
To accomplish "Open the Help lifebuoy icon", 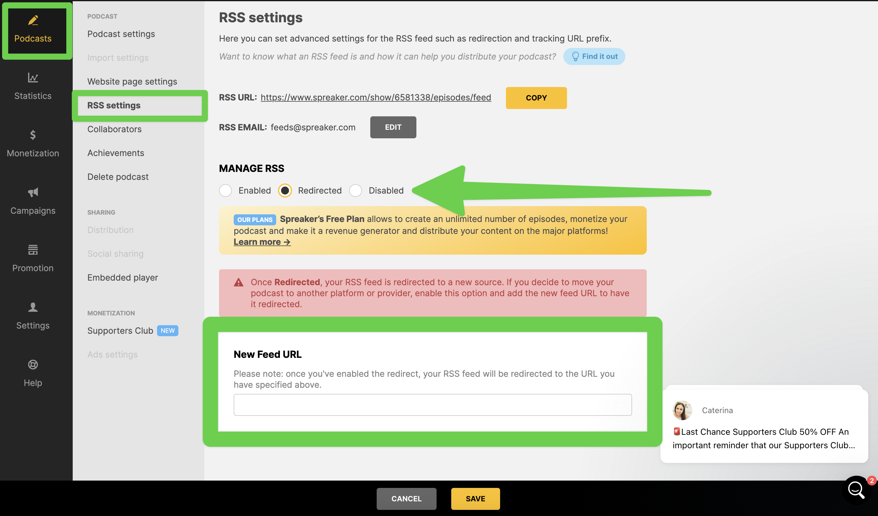I will [33, 365].
